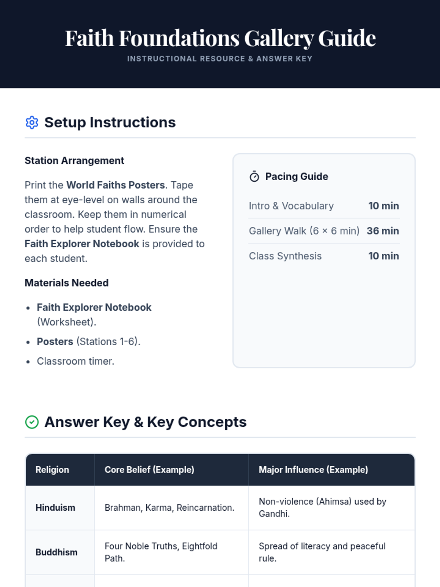The image size is (440, 587).
Task: Click the Materials Needed subheading
Action: (x=67, y=283)
